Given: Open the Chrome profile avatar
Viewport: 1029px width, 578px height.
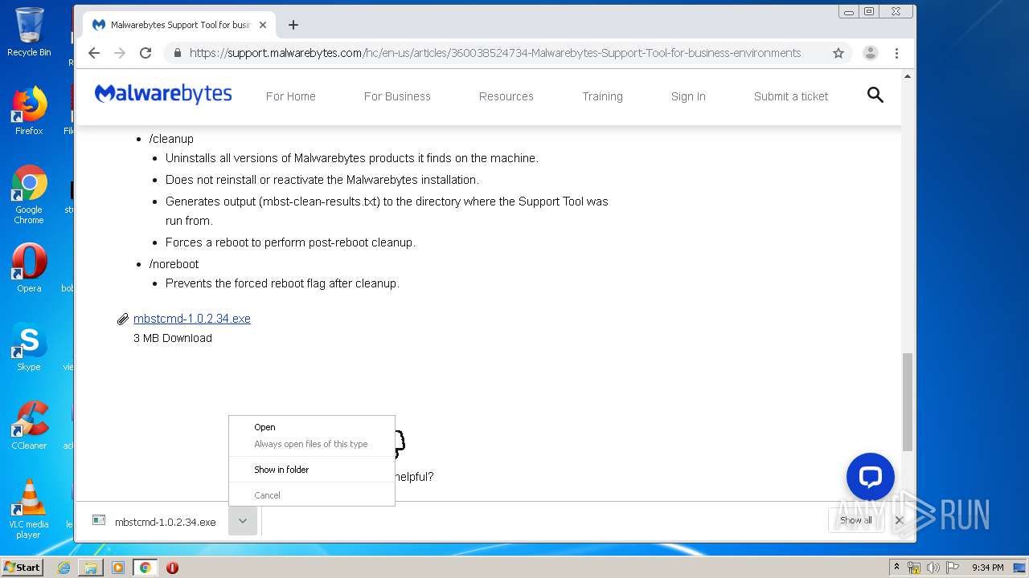Looking at the screenshot, I should pos(870,53).
